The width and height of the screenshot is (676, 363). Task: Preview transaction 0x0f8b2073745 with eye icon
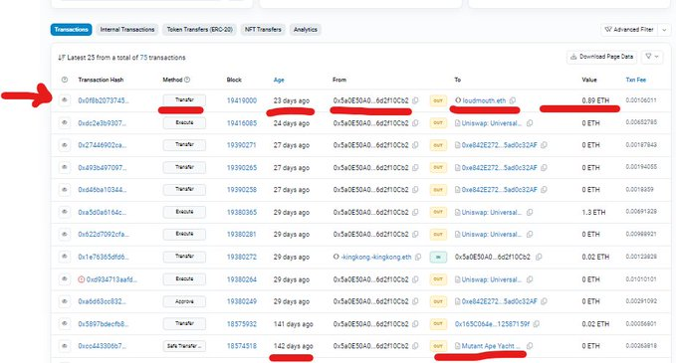tap(65, 100)
